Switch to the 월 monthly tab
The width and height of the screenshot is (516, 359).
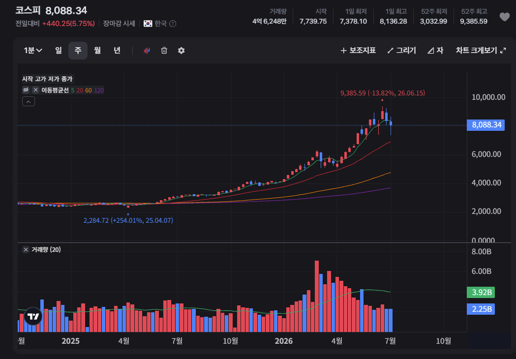[97, 50]
